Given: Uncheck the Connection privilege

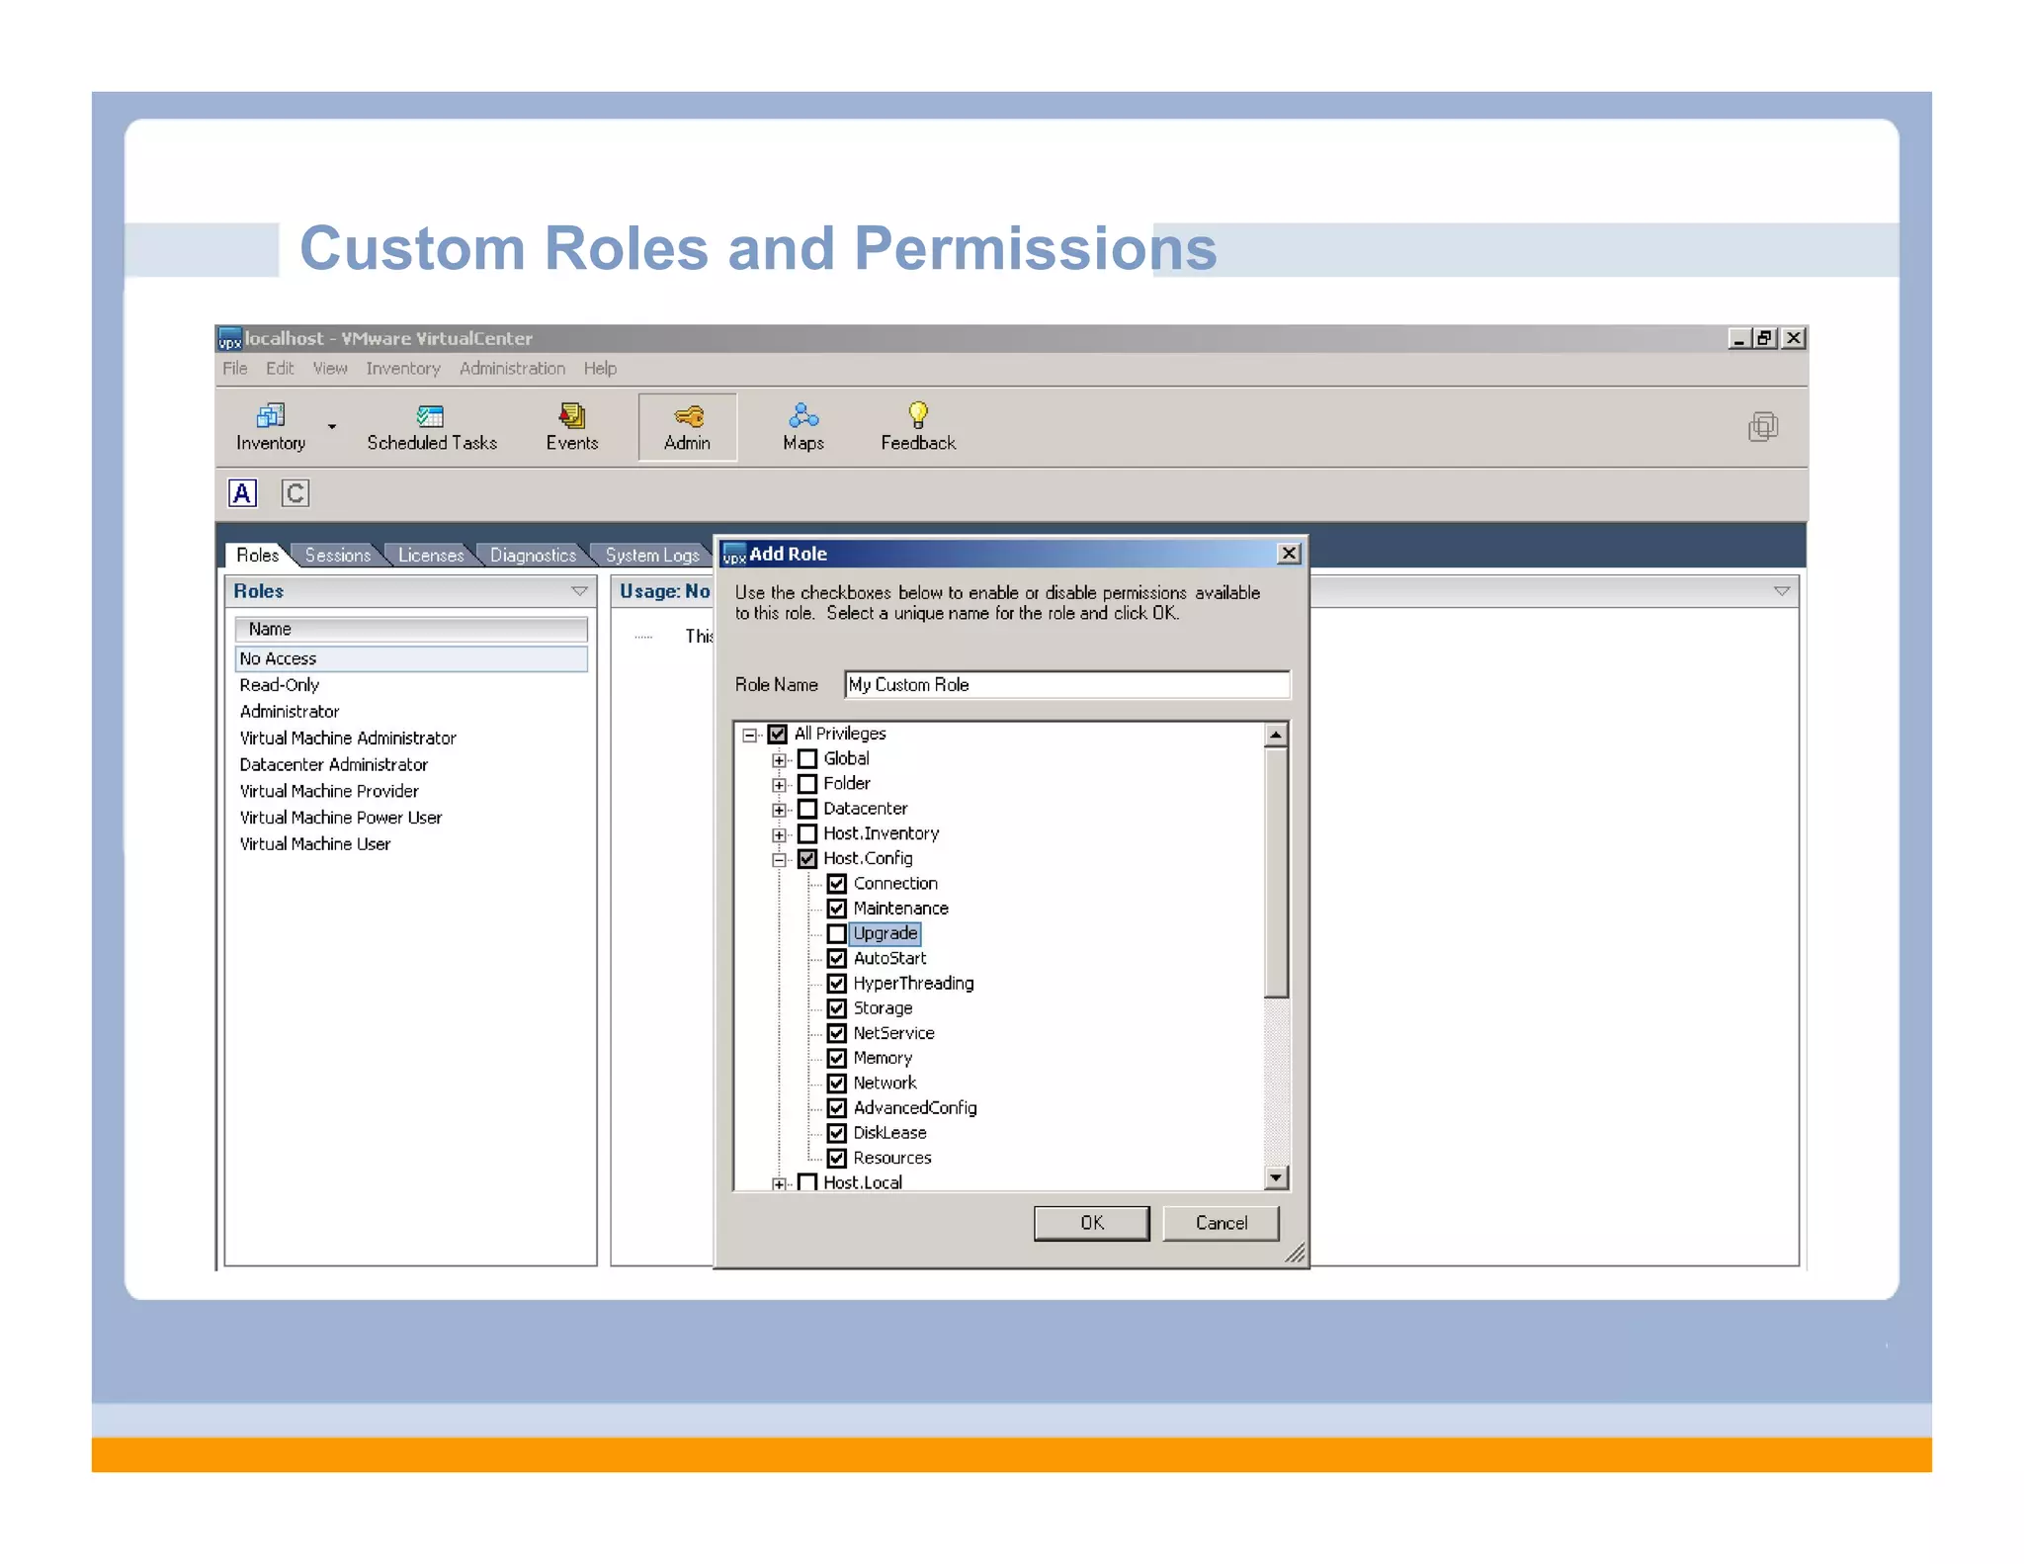Looking at the screenshot, I should pyautogui.click(x=837, y=884).
